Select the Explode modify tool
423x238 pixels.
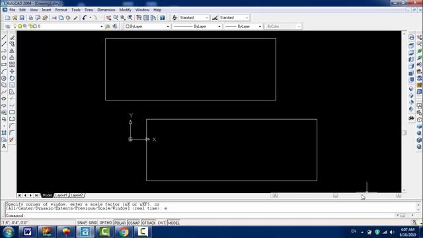pos(12,139)
